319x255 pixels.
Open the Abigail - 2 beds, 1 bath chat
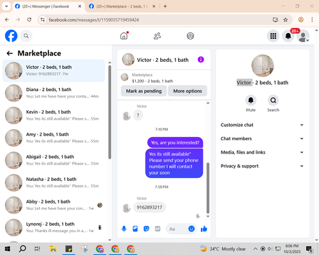pos(54,160)
